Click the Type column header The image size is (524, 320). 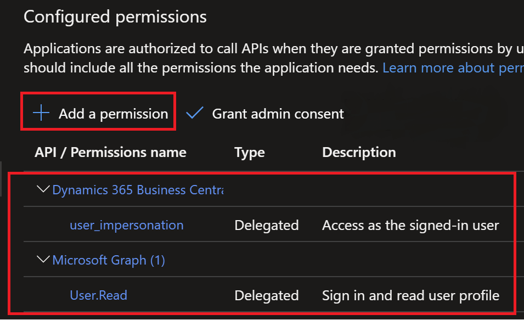[250, 152]
